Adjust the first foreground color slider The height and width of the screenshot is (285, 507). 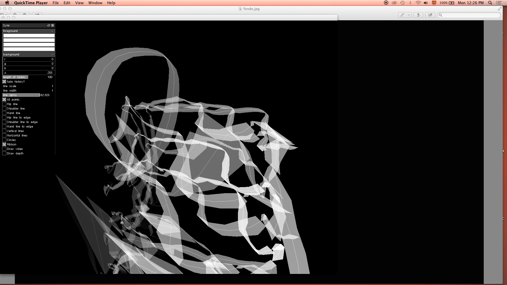[29, 36]
